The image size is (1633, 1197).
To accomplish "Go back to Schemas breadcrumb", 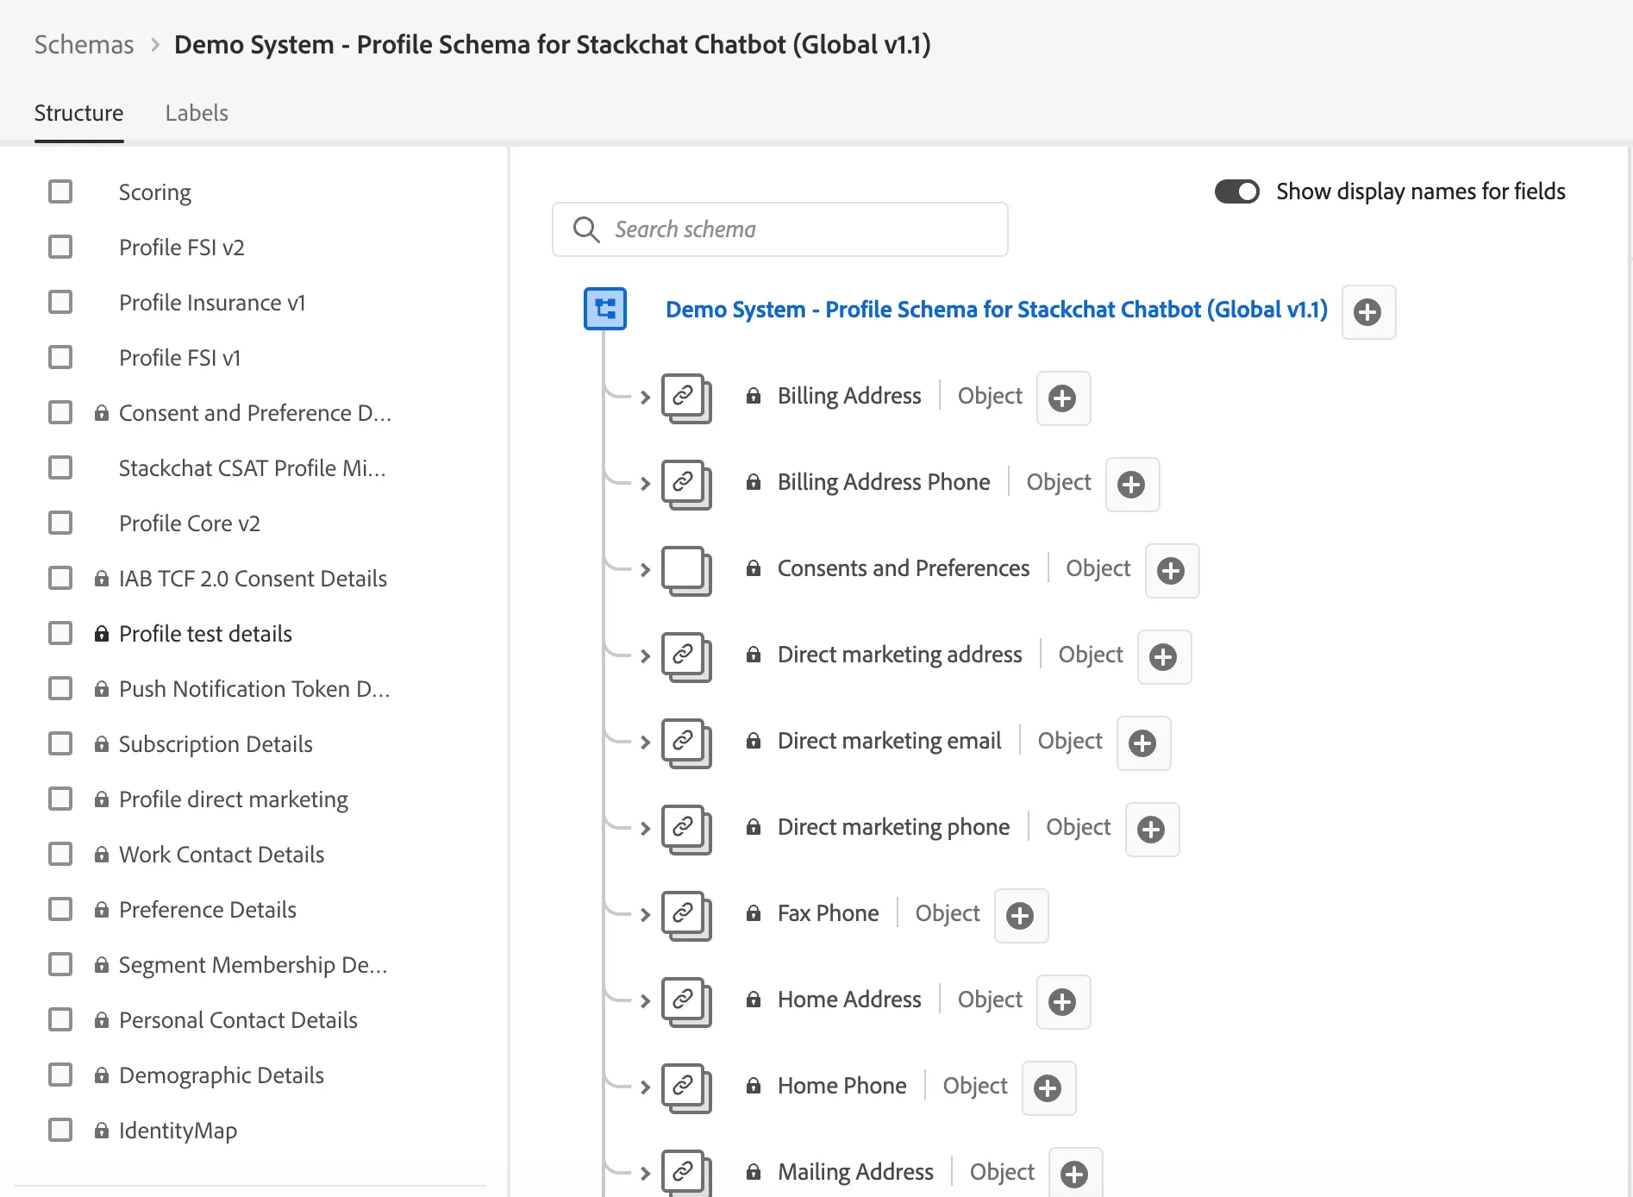I will (84, 45).
